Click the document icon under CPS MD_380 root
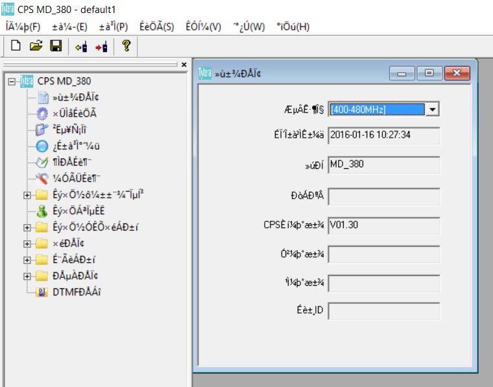This screenshot has height=387, width=493. click(x=43, y=97)
